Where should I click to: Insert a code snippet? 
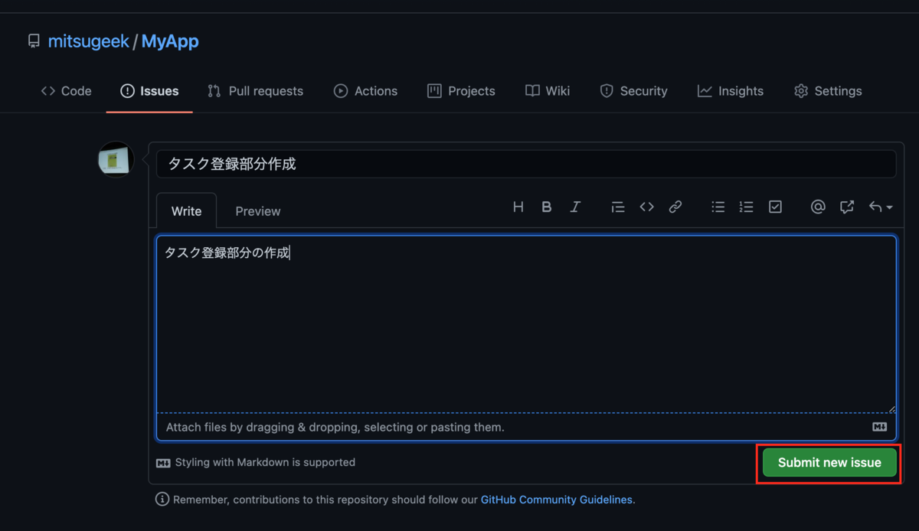click(x=646, y=207)
